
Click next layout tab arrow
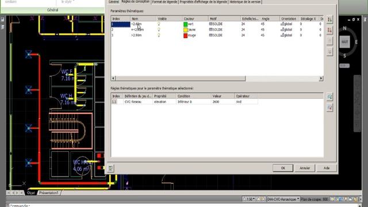(17, 193)
